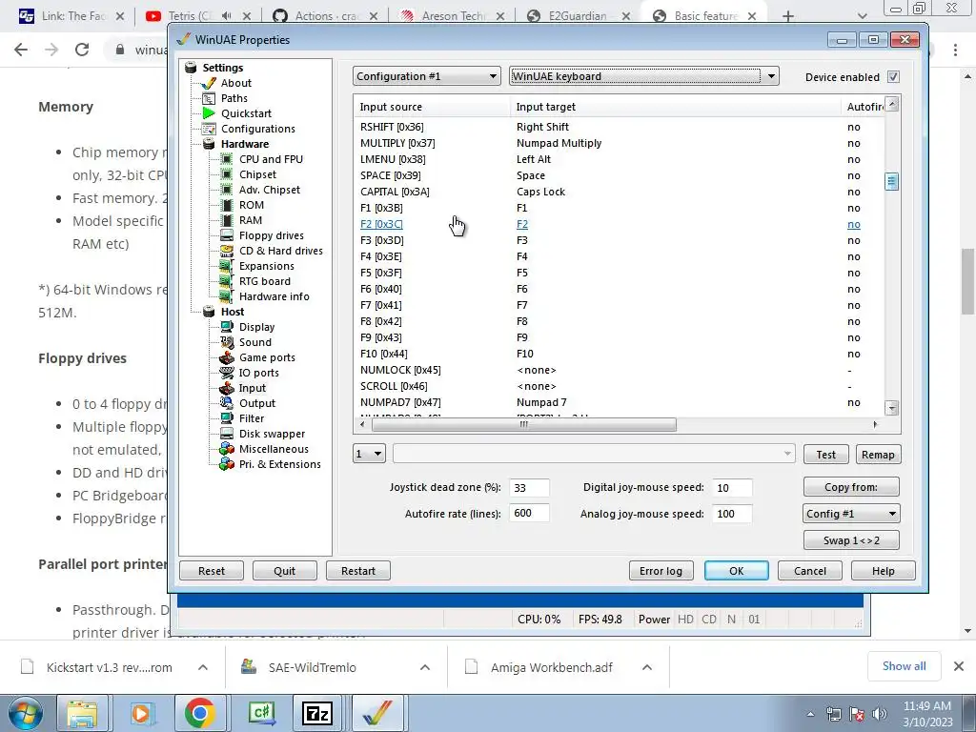Open Game ports joystick icon

(227, 357)
